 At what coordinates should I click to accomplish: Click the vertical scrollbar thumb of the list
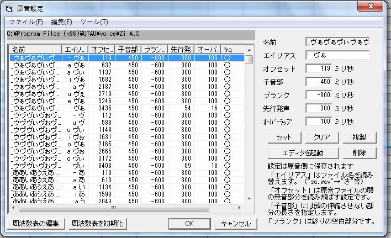(249, 59)
